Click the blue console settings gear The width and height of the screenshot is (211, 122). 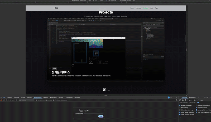(198, 103)
